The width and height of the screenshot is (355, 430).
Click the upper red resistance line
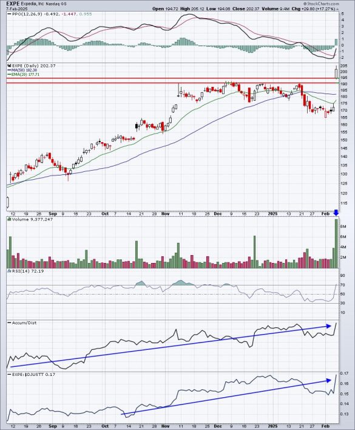(172, 78)
